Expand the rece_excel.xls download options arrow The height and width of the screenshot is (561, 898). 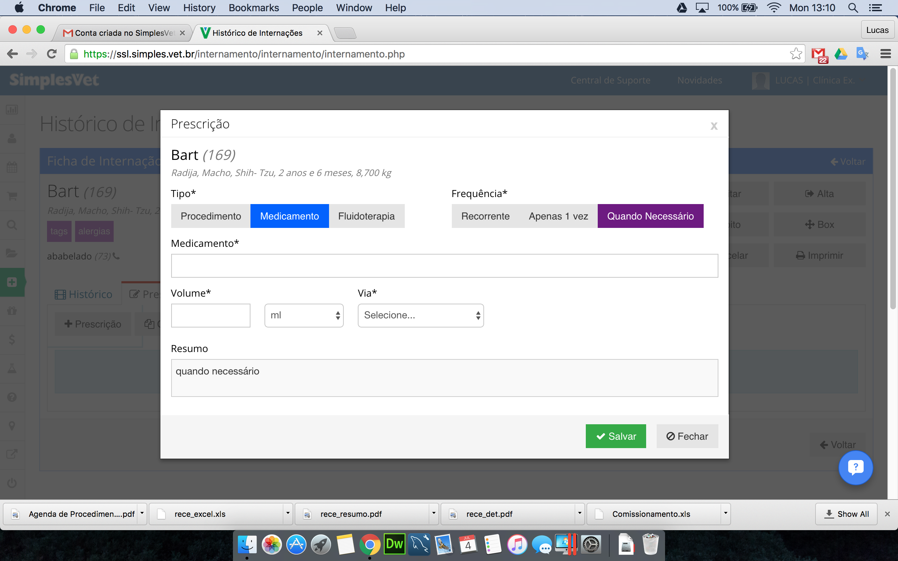(288, 514)
